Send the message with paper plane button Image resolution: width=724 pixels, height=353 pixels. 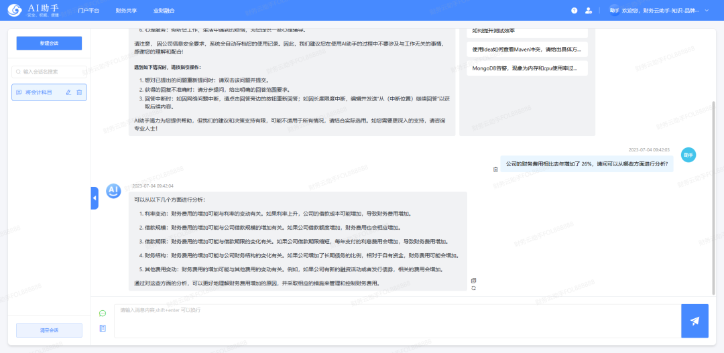pyautogui.click(x=695, y=321)
